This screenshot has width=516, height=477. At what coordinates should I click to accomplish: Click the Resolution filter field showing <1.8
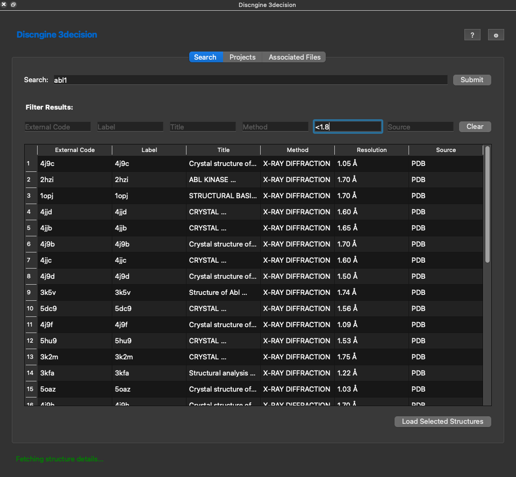coord(348,127)
